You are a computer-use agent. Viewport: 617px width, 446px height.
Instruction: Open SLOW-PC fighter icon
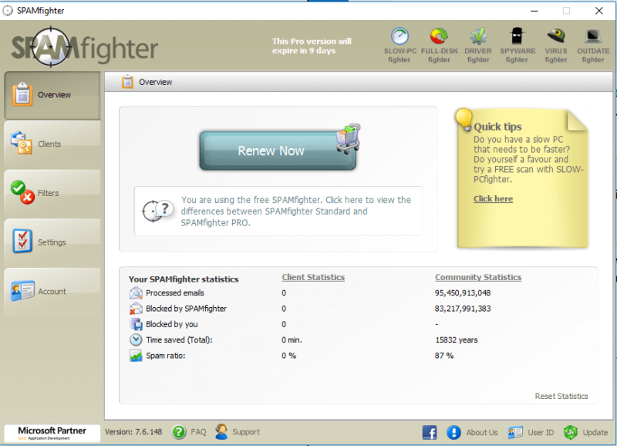400,36
